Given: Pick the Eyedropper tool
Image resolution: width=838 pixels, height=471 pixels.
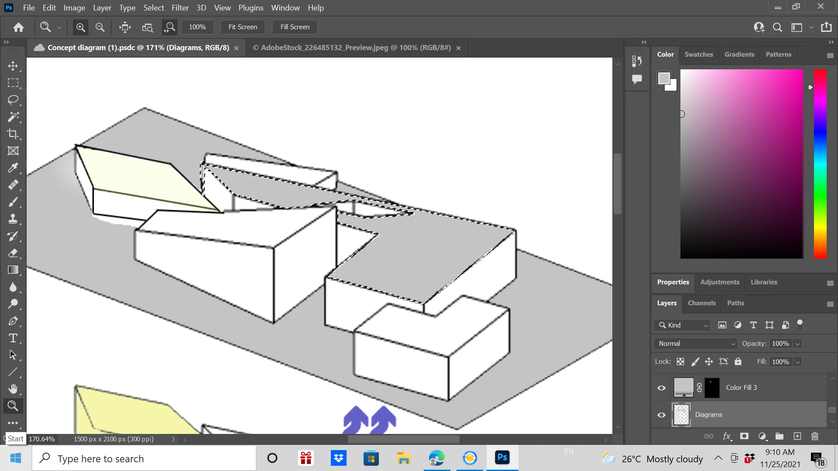Looking at the screenshot, I should click(x=13, y=168).
